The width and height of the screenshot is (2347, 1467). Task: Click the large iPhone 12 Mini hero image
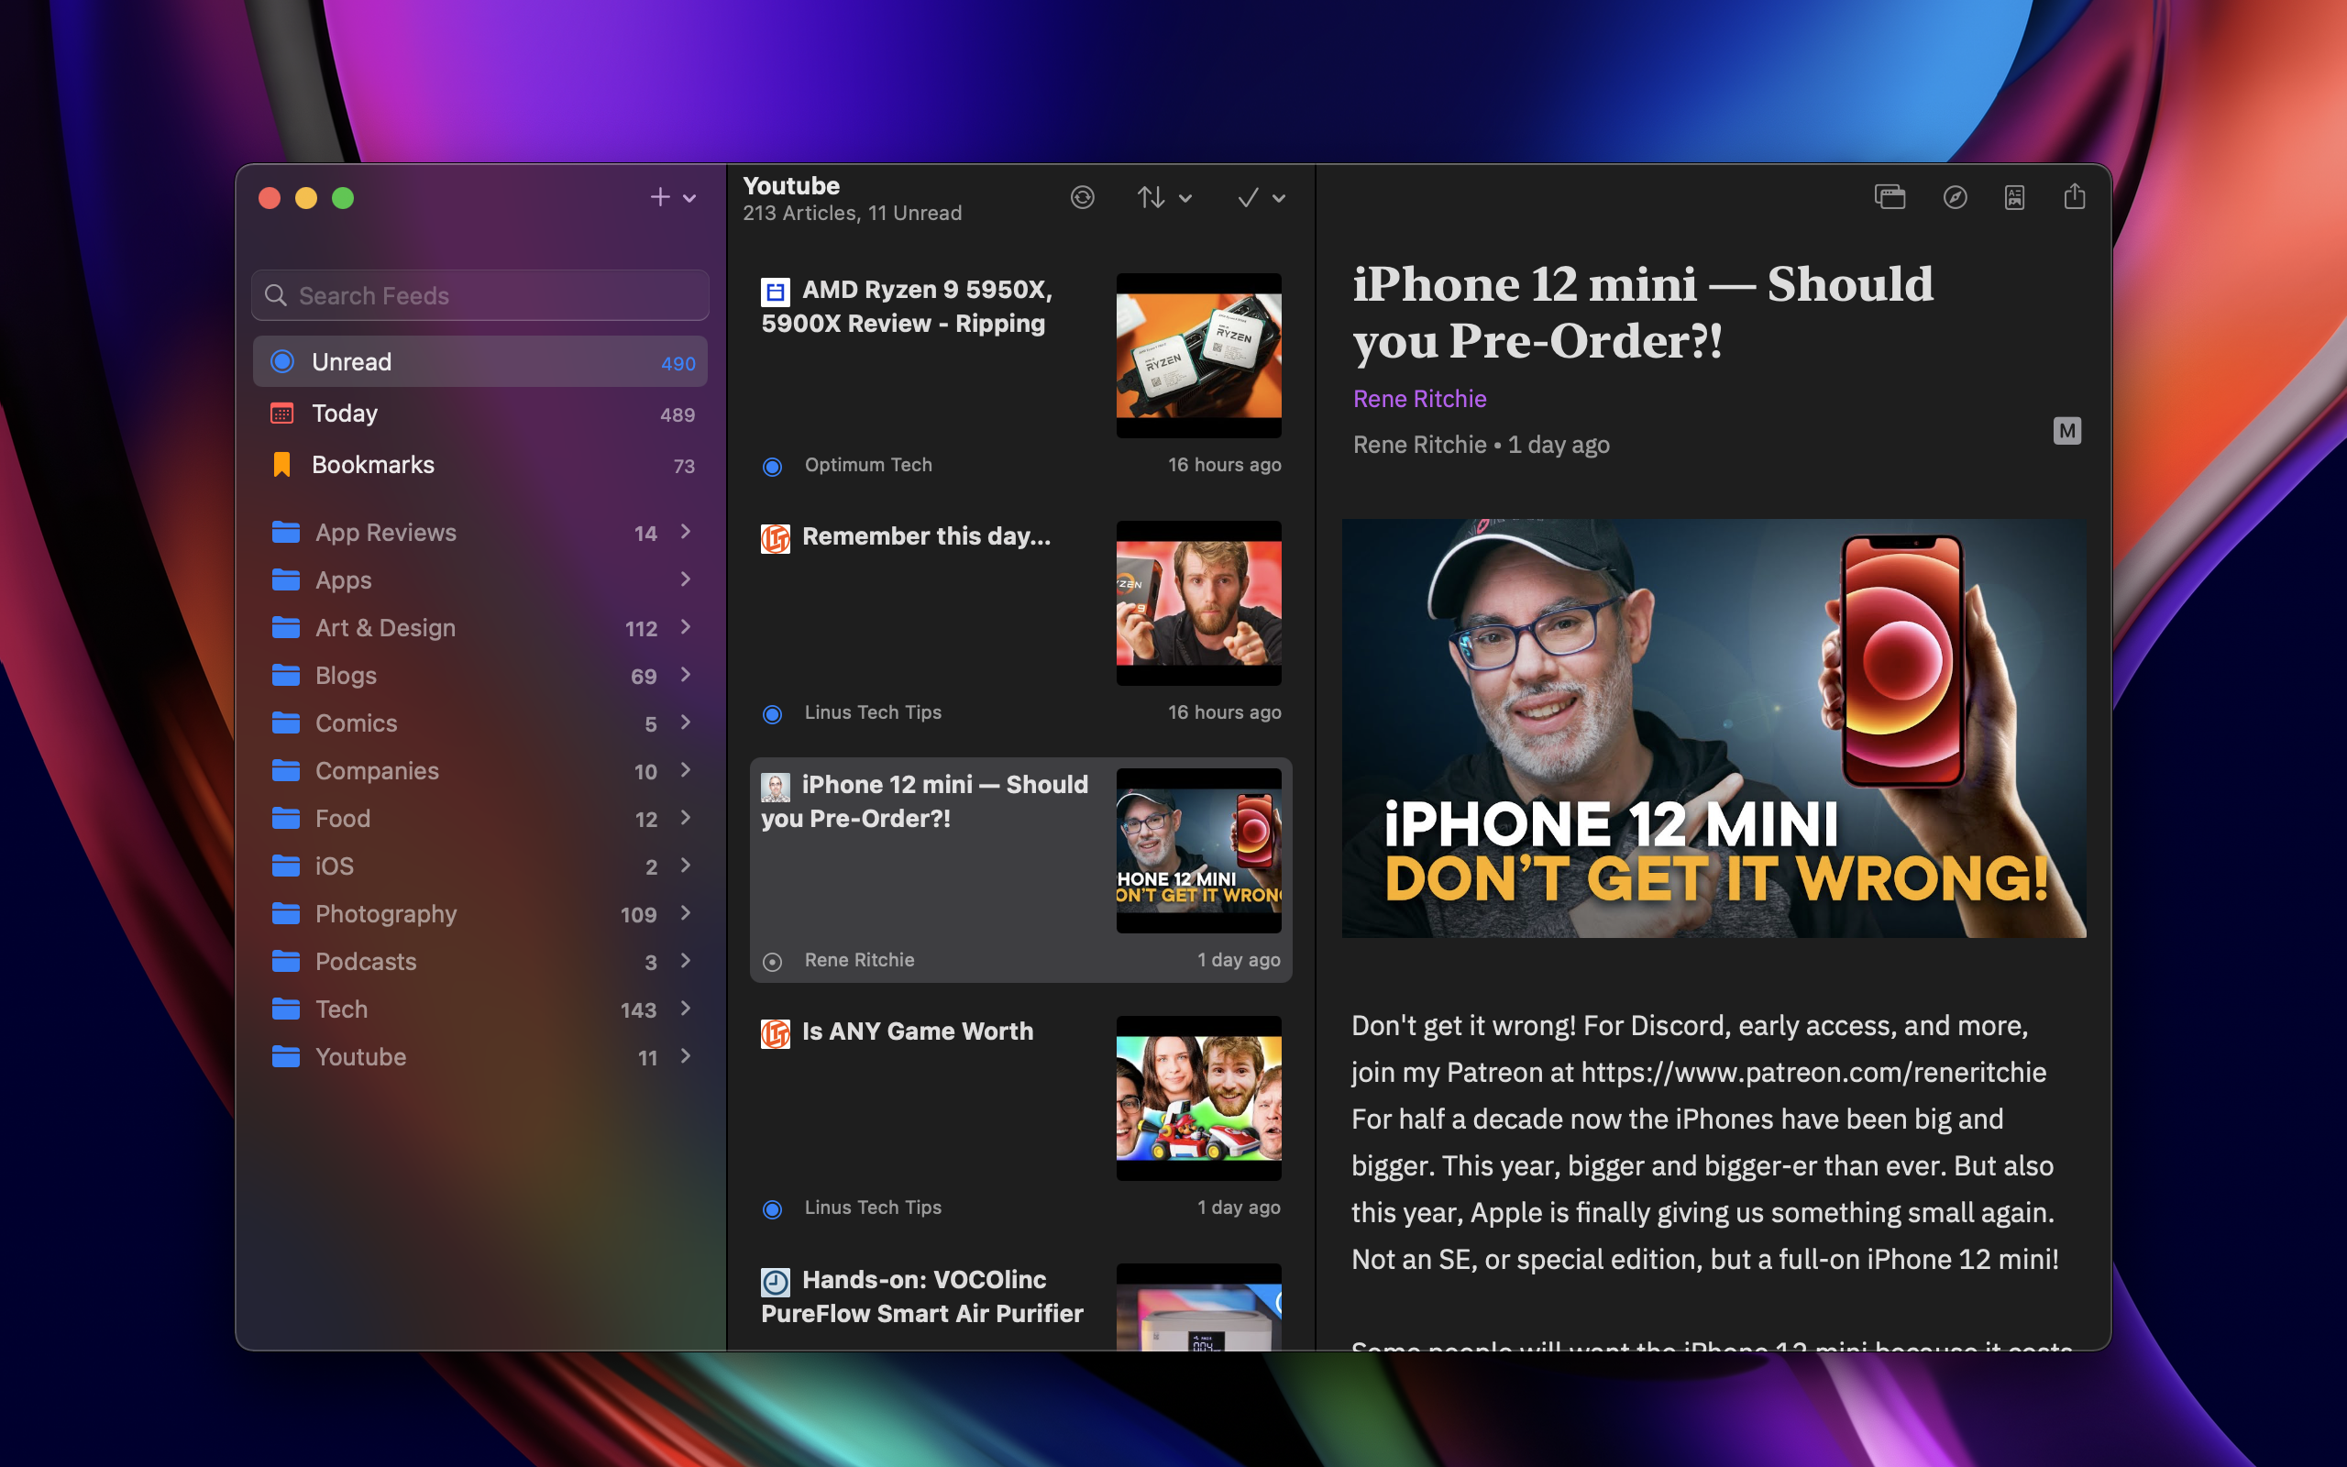(x=1713, y=728)
